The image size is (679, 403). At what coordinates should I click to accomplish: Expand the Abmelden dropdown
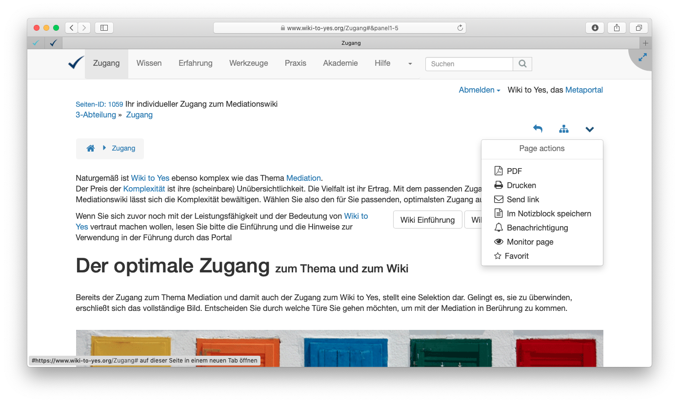click(479, 90)
